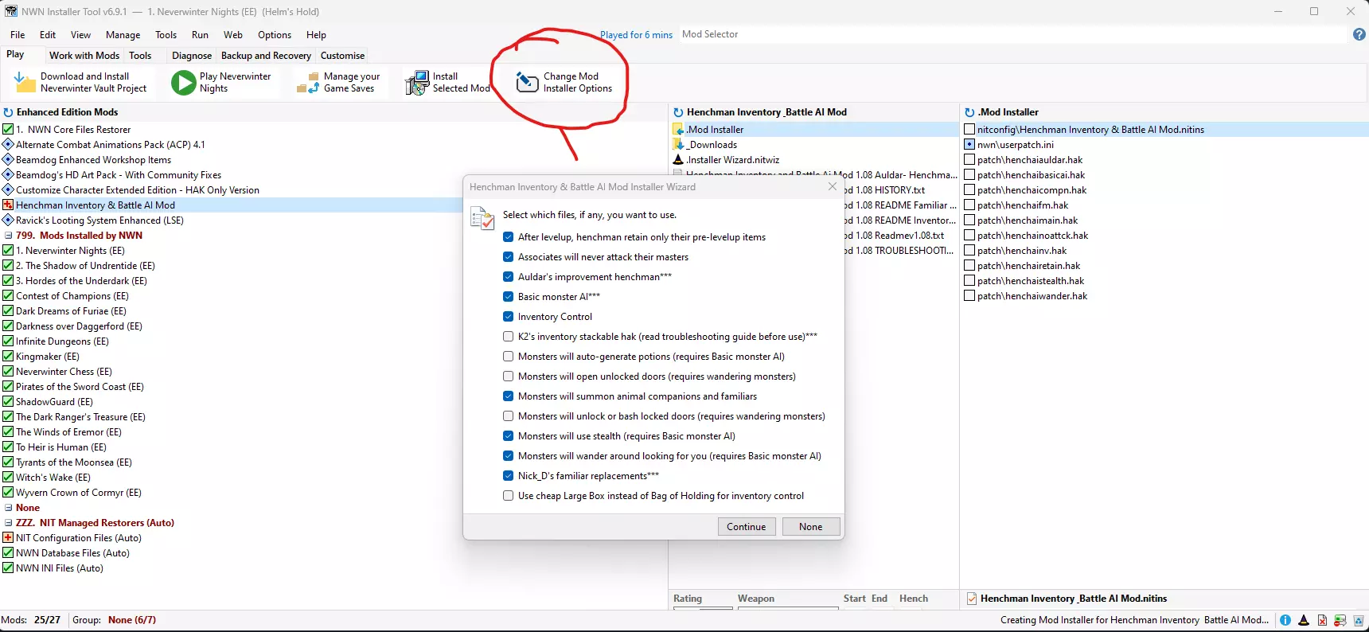Click the green and red arrow status bar icon
Viewport: 1369px width, 632px height.
(1340, 620)
